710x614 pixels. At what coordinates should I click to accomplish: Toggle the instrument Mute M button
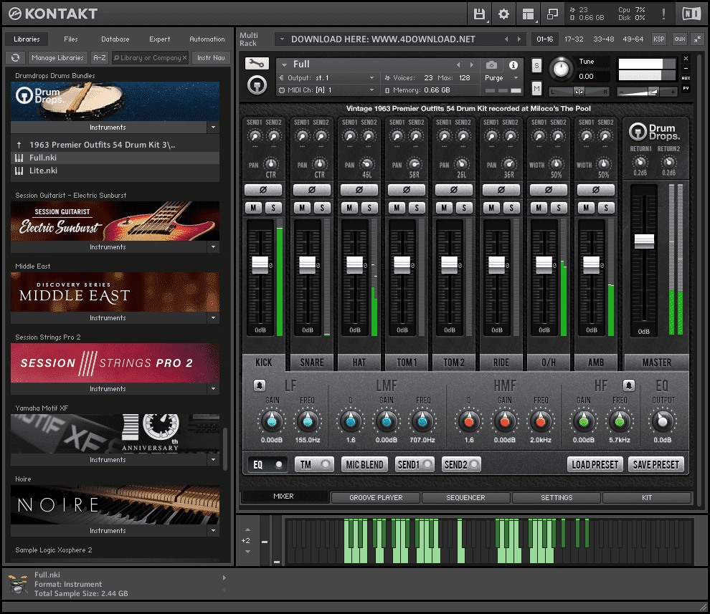tap(536, 88)
